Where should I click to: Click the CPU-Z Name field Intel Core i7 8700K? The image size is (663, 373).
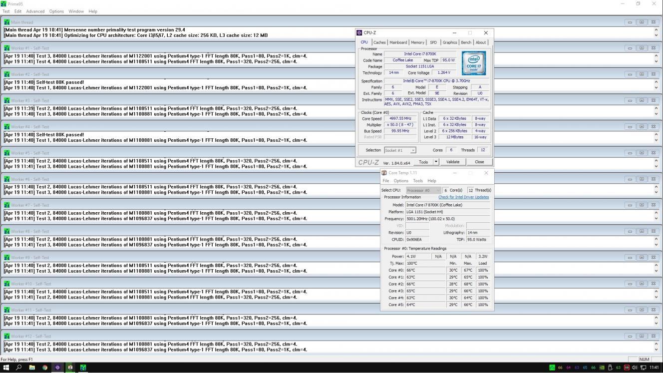(420, 54)
